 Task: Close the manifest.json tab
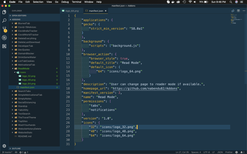(106, 11)
